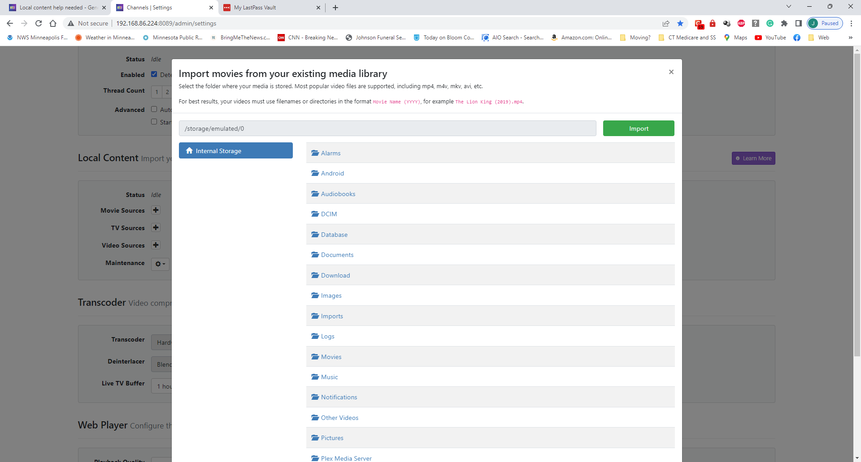Image resolution: width=861 pixels, height=462 pixels.
Task: Click the plus icon for Video Sources
Action: point(156,245)
